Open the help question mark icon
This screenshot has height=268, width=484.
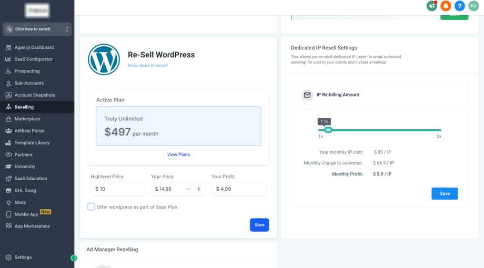pos(460,6)
